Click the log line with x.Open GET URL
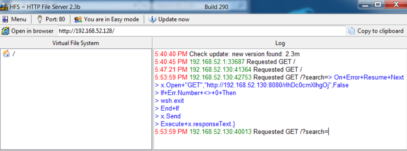This screenshot has width=407, height=151. click(252, 85)
